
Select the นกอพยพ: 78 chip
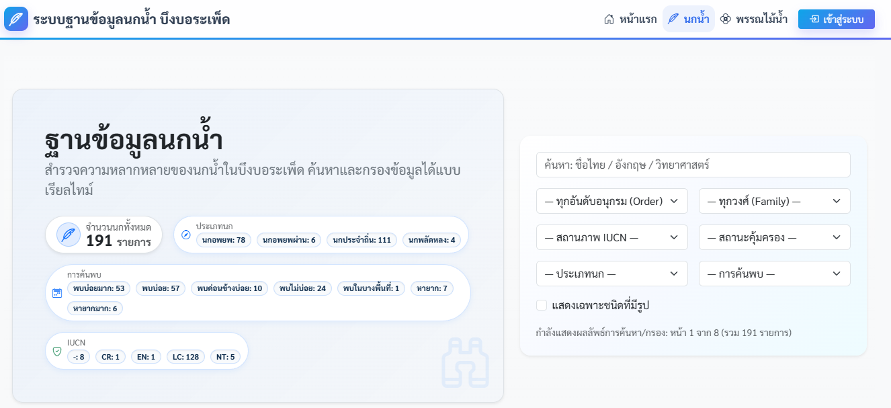click(224, 239)
